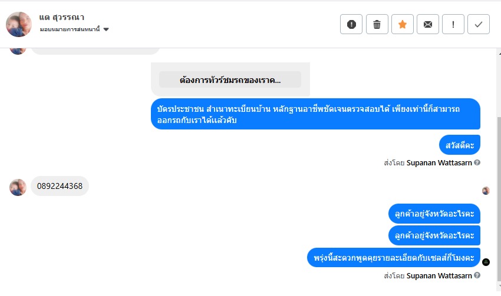Screen dimensions: 501x296
Task: Click the first Supanan Wattasarn sender name
Action: point(439,163)
